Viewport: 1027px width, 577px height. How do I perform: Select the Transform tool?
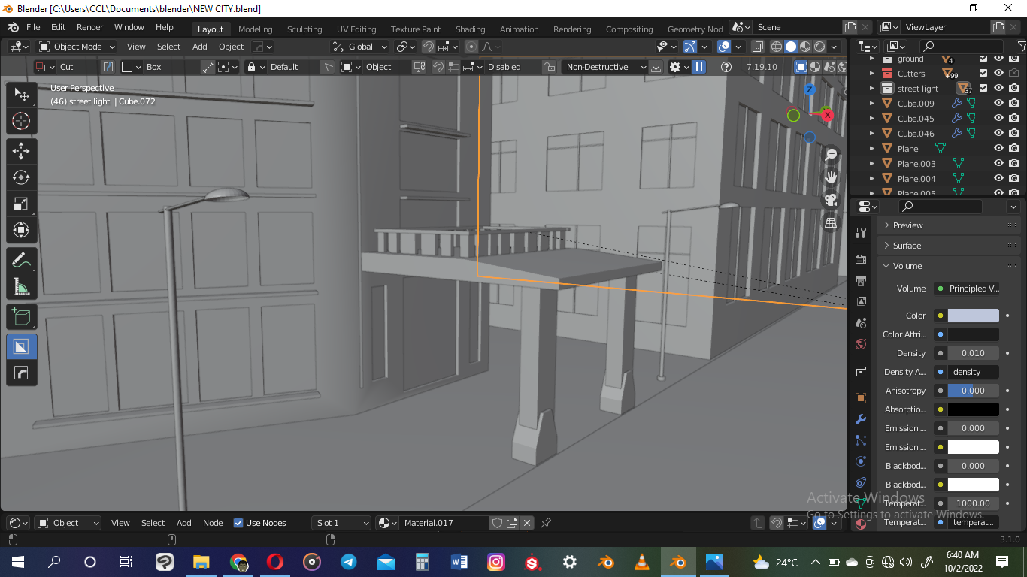click(x=21, y=230)
